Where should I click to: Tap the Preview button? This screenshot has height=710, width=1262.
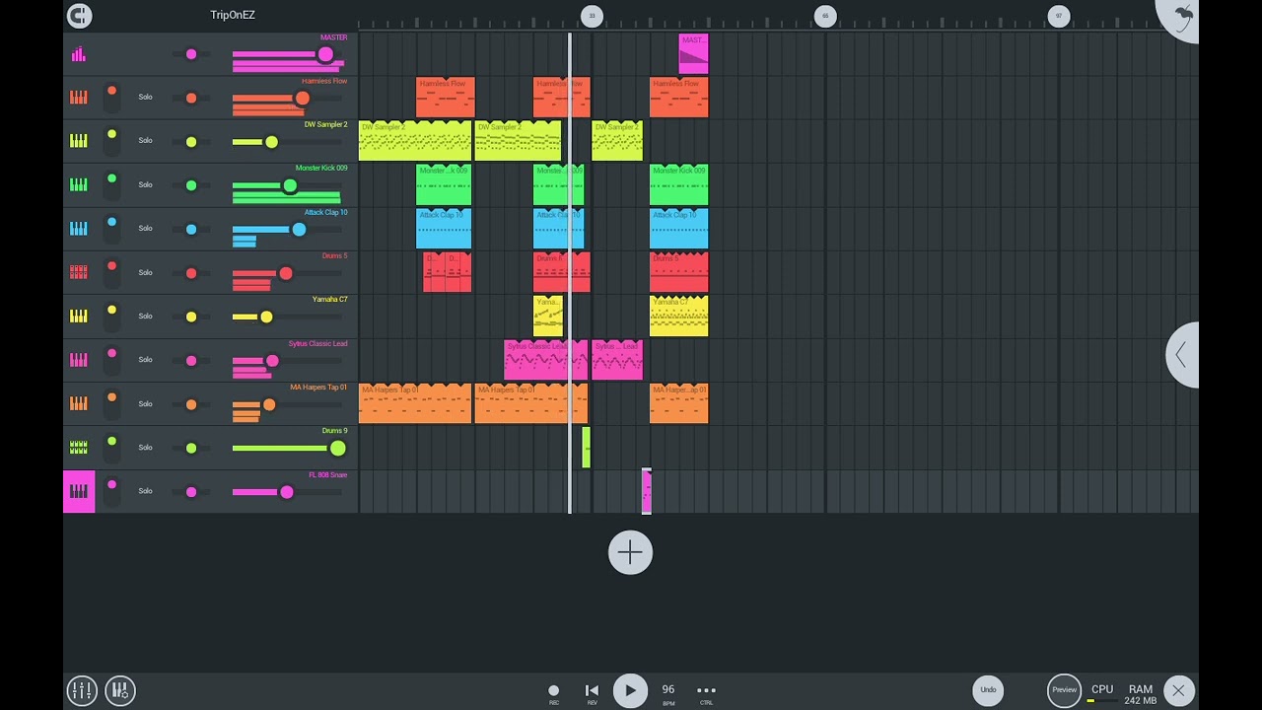(x=1064, y=690)
